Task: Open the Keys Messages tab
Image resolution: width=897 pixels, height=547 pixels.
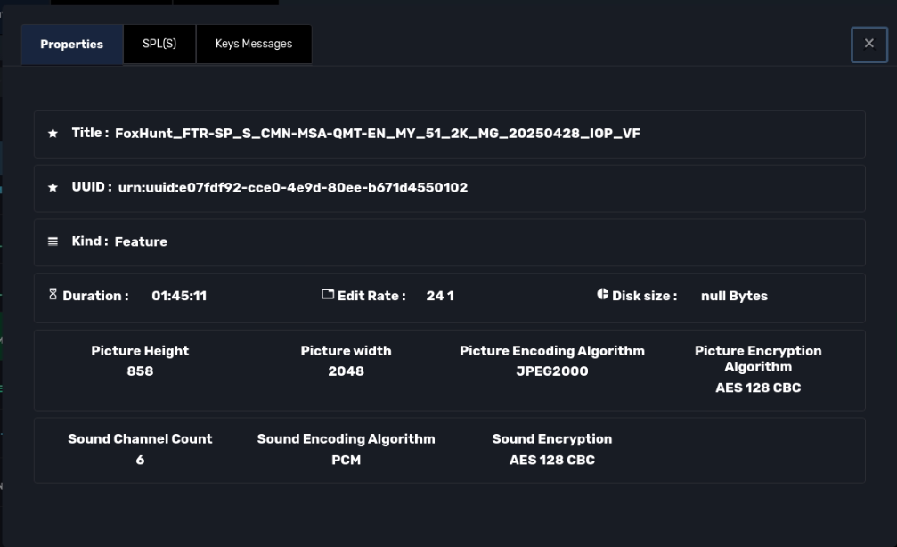Action: click(253, 44)
